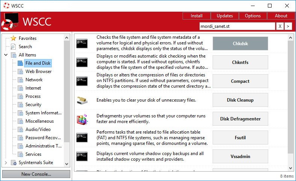Click the System Information category icon
Image resolution: width=296 pixels, height=181 pixels.
[x=20, y=113]
